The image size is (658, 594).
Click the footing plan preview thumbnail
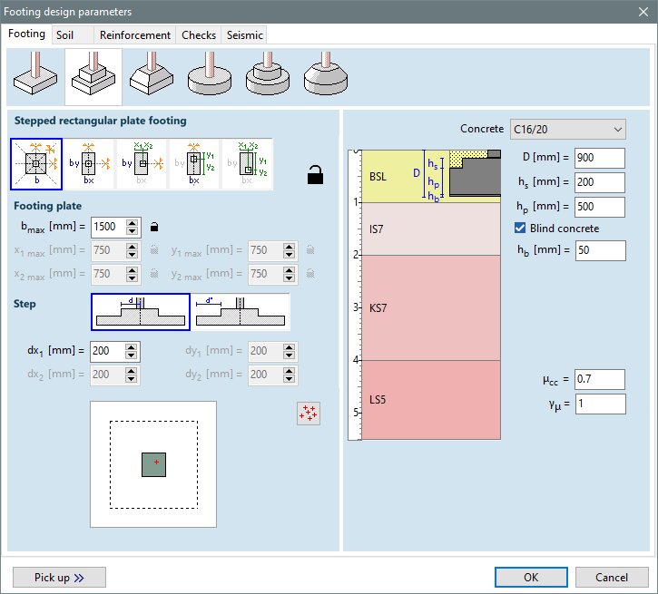point(153,464)
